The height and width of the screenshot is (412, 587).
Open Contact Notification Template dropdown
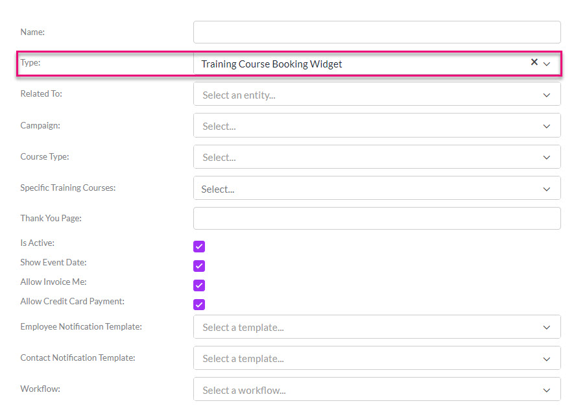click(x=377, y=358)
